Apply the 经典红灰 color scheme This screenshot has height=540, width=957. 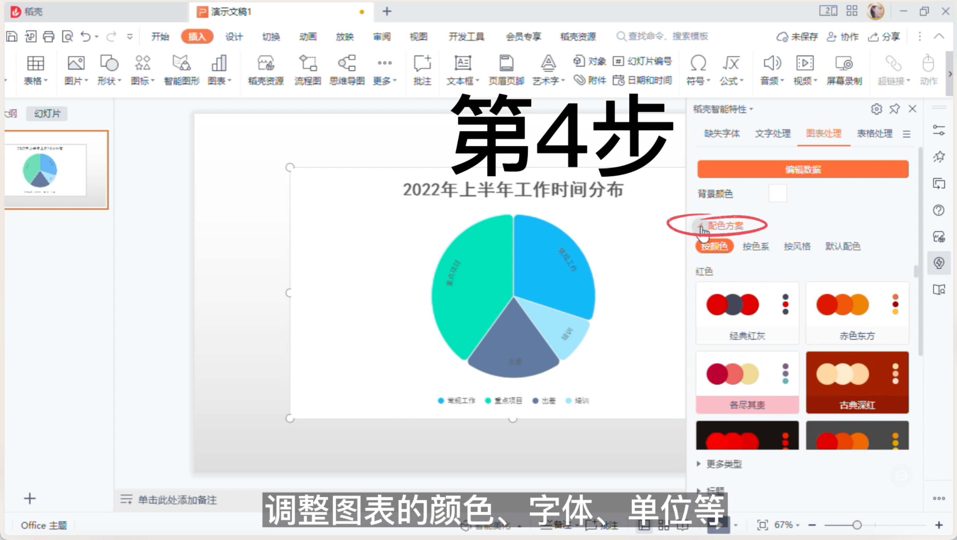(747, 313)
